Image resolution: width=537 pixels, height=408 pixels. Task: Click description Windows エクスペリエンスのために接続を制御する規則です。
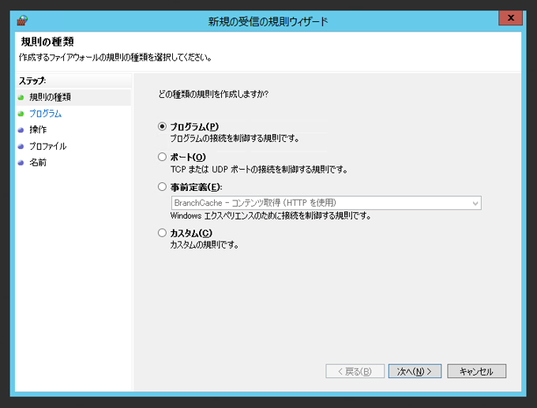tap(271, 216)
